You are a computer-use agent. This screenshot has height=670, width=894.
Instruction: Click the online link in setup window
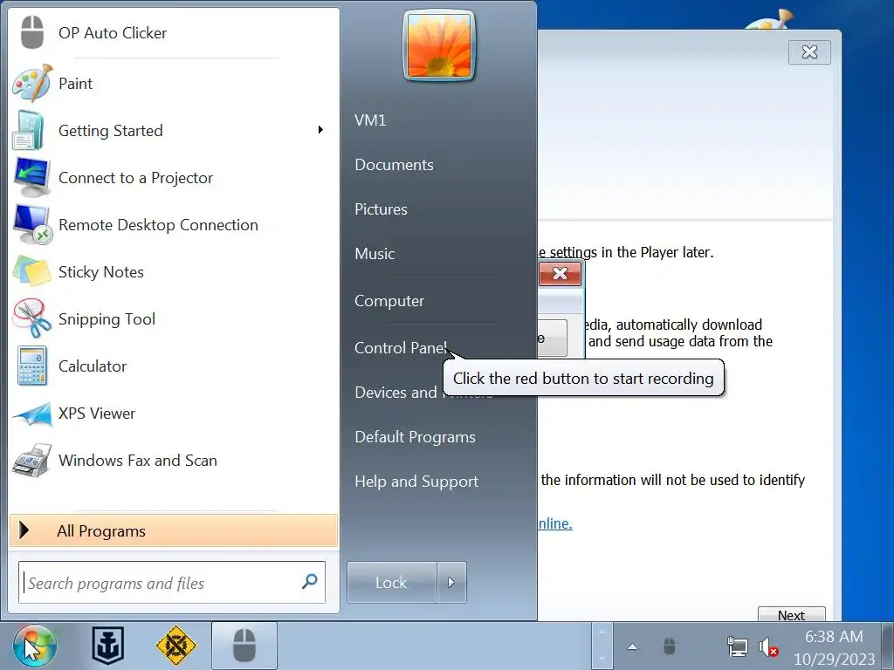pyautogui.click(x=554, y=523)
